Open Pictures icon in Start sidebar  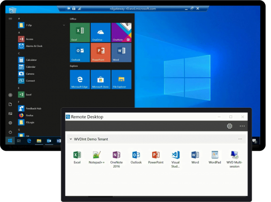point(10,114)
